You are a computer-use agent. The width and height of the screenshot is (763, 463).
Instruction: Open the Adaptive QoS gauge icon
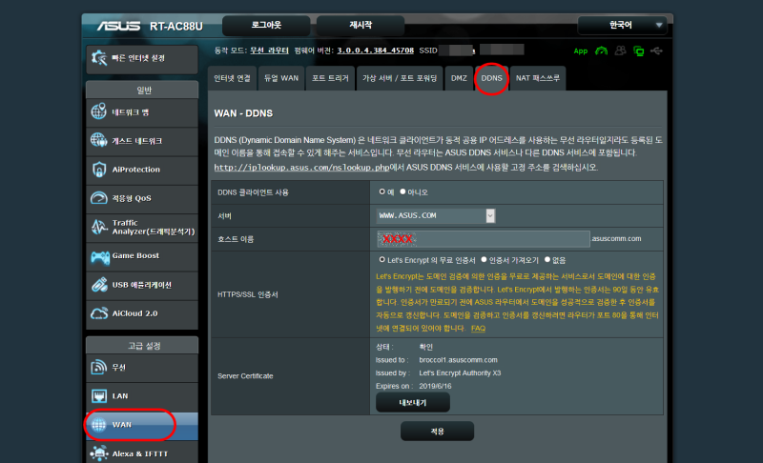(x=99, y=198)
